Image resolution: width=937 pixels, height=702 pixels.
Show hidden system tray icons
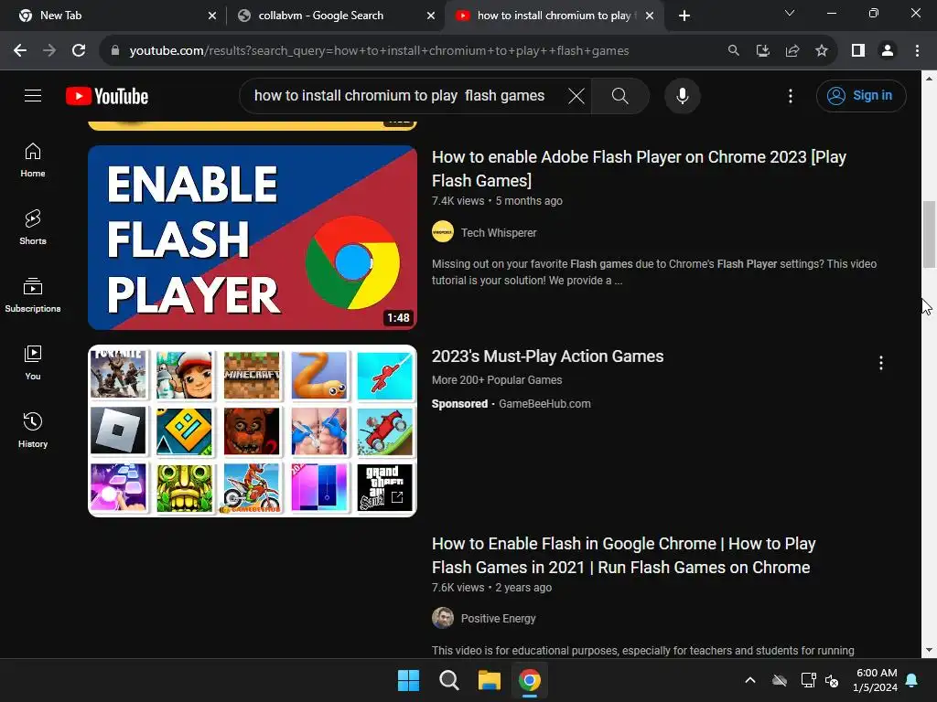(x=750, y=680)
